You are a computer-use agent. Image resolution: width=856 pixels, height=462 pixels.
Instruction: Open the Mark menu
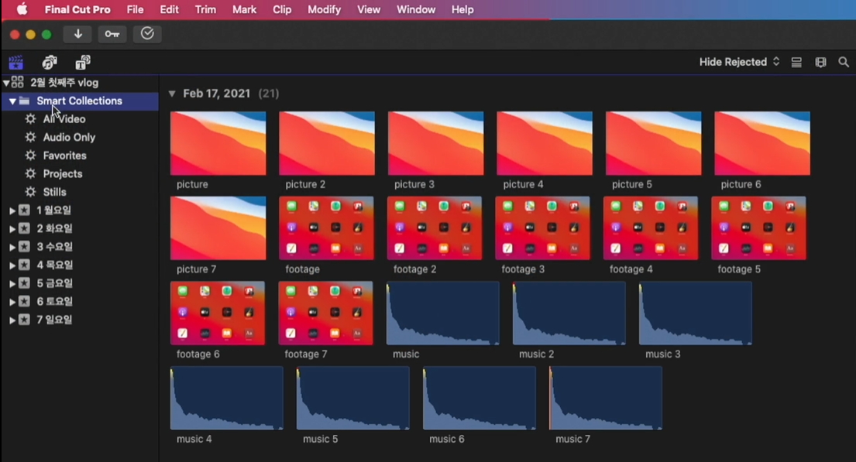[x=244, y=9]
